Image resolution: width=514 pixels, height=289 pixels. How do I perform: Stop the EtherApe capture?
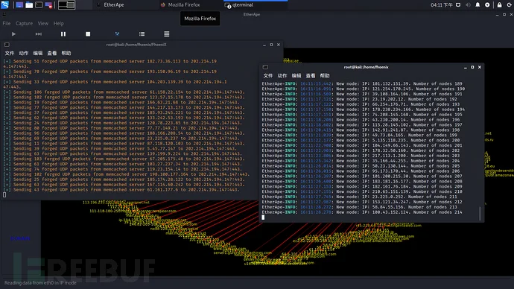(88, 34)
